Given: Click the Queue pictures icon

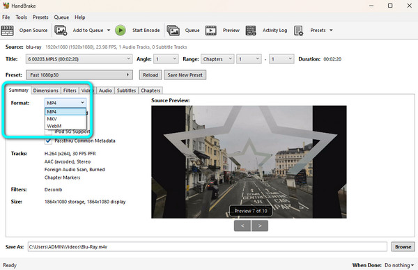Looking at the screenshot, I should point(173,31).
